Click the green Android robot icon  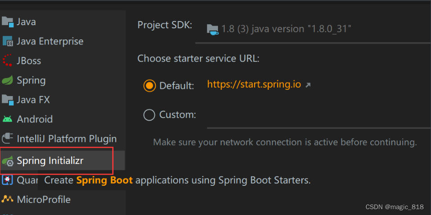pyautogui.click(x=7, y=119)
